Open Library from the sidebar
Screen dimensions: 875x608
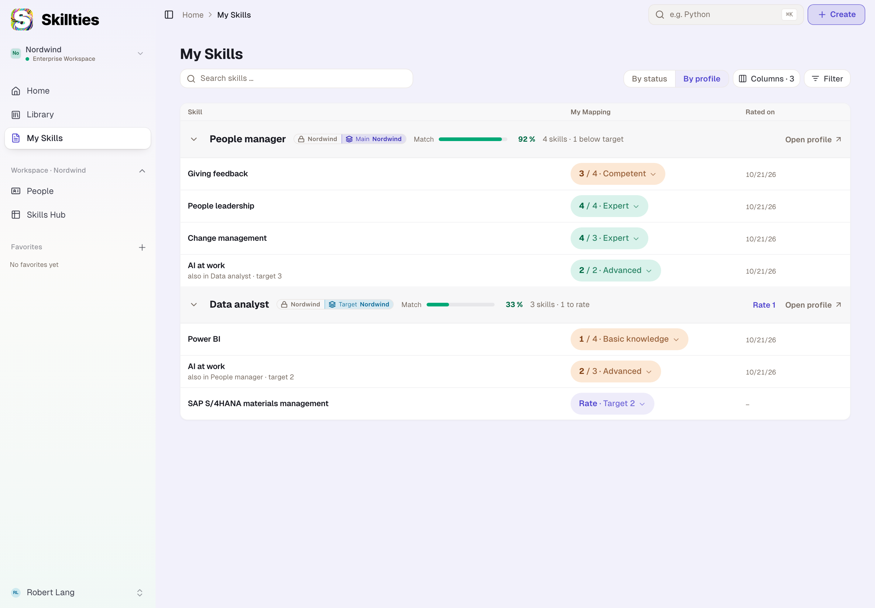pyautogui.click(x=78, y=114)
